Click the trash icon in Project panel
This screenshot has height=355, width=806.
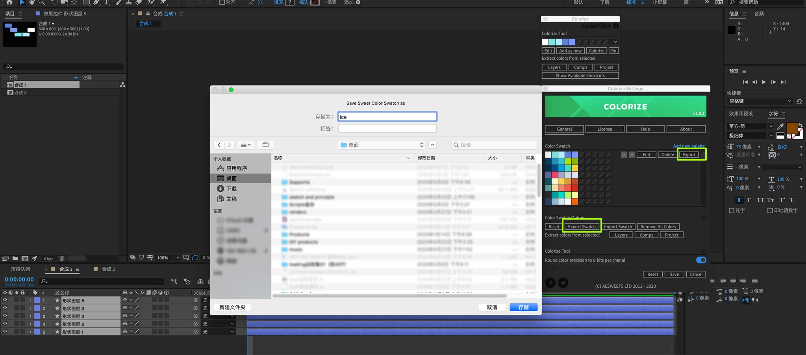tap(61, 259)
